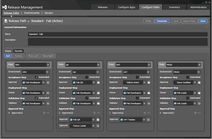
Task: Open the DEV Stage dropdown
Action: click(48, 65)
